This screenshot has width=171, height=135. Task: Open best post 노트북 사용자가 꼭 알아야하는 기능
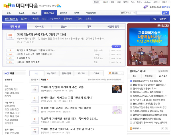coord(148,111)
